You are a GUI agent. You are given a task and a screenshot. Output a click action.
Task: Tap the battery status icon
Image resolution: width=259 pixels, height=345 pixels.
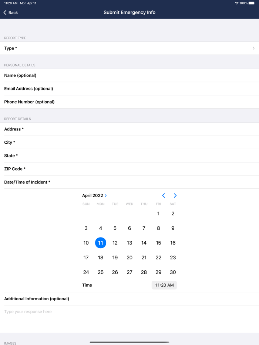252,3
